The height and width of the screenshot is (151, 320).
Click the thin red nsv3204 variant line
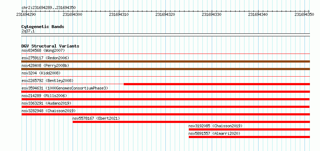pyautogui.click(x=165, y=77)
